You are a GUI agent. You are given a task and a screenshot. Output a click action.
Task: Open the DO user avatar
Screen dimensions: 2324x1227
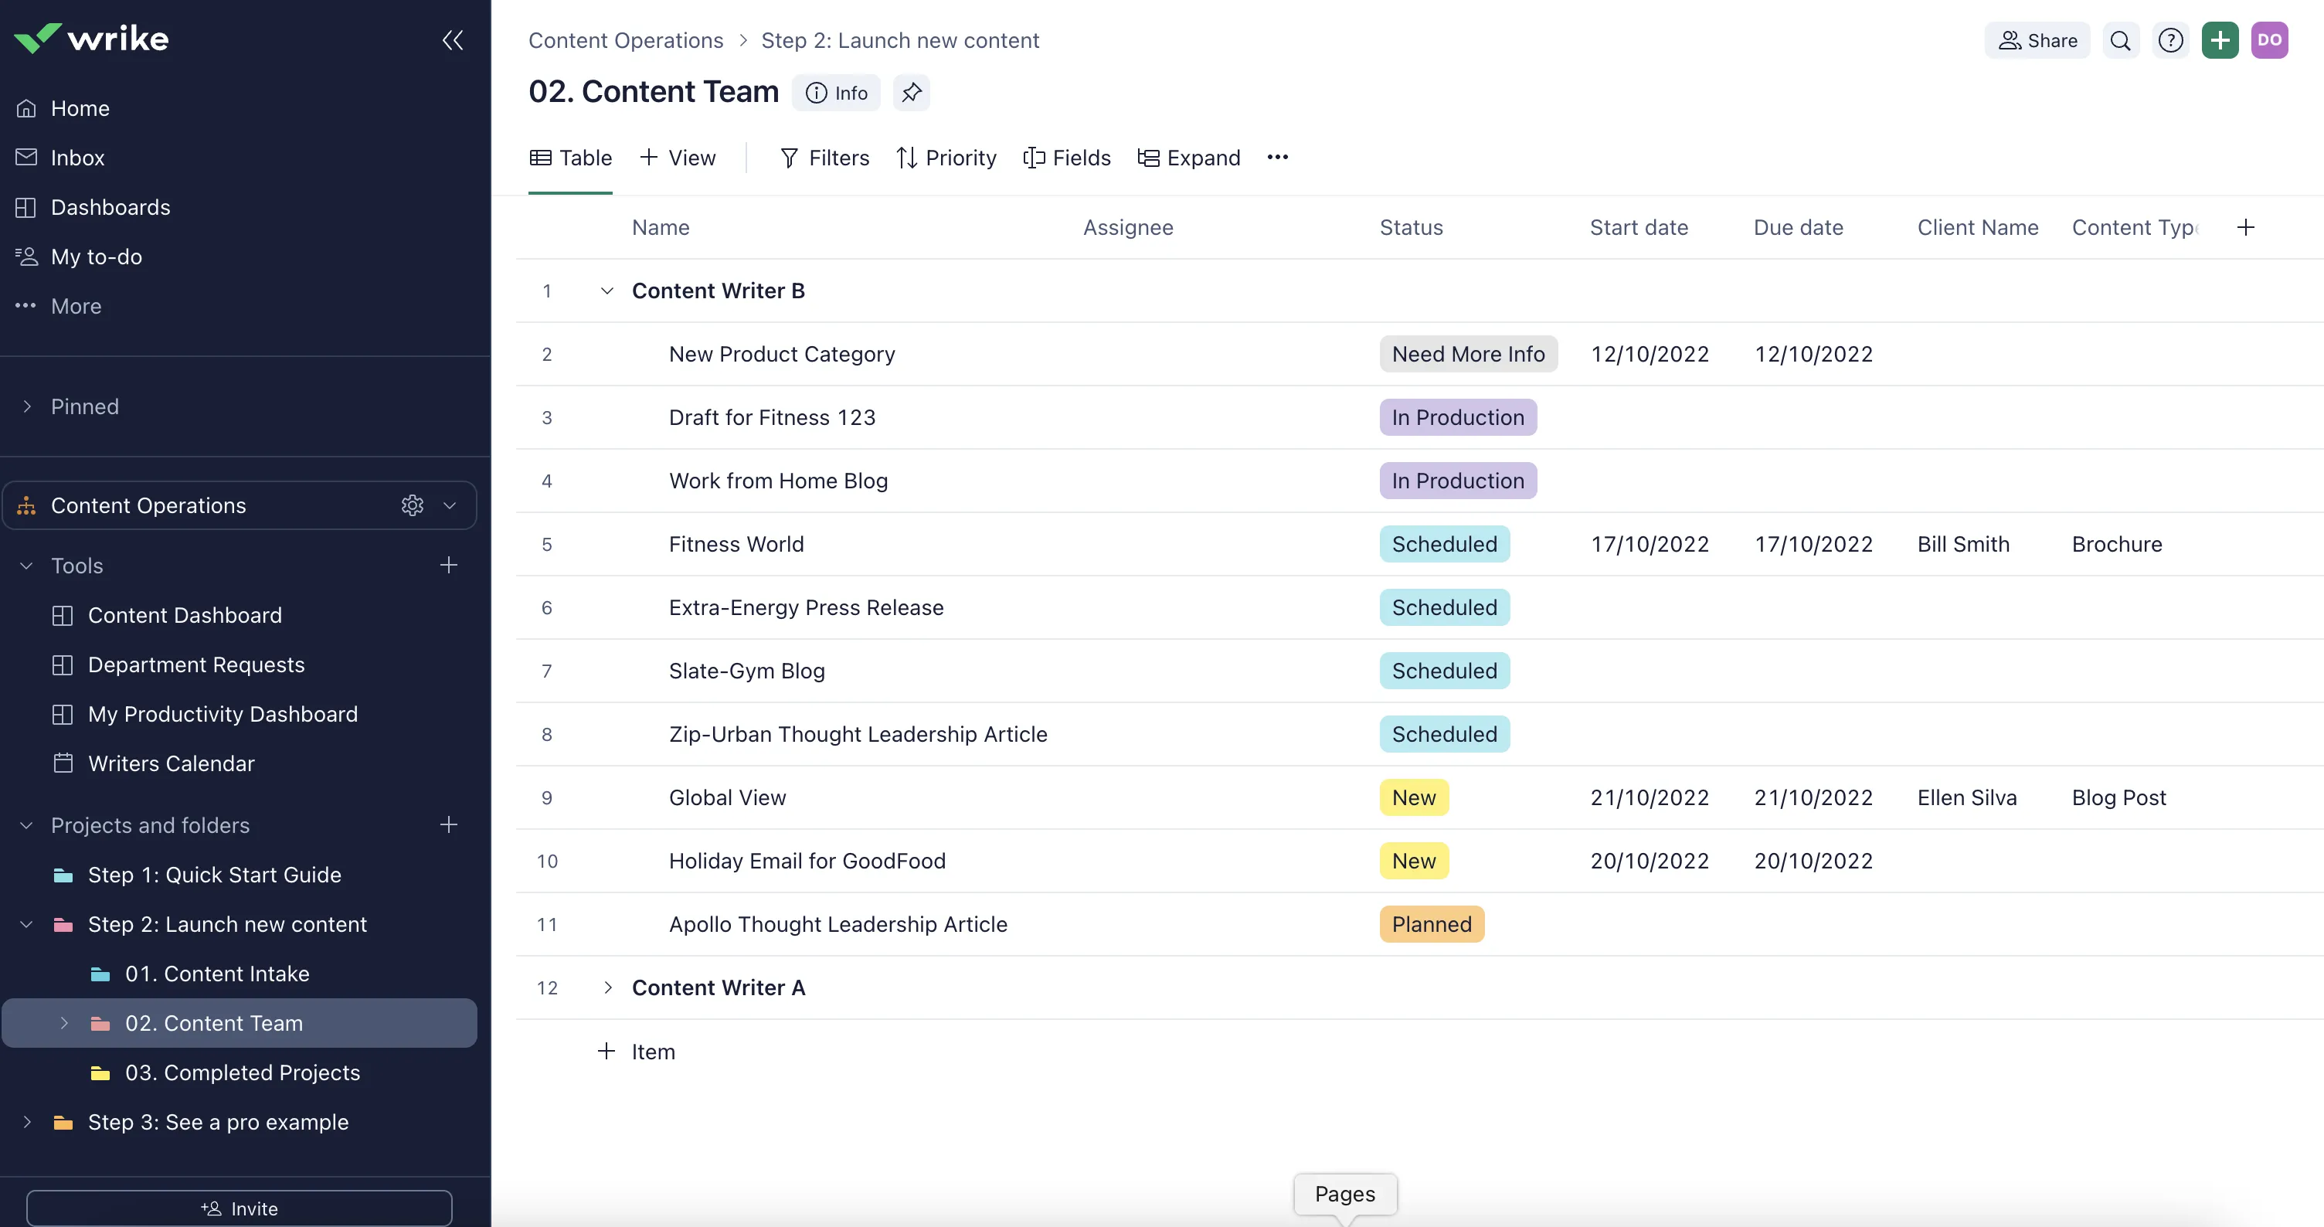coord(2270,41)
